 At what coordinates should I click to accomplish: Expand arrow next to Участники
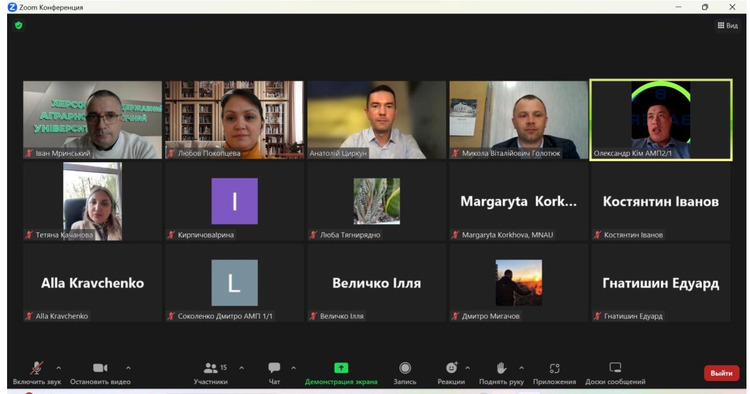[x=241, y=368]
